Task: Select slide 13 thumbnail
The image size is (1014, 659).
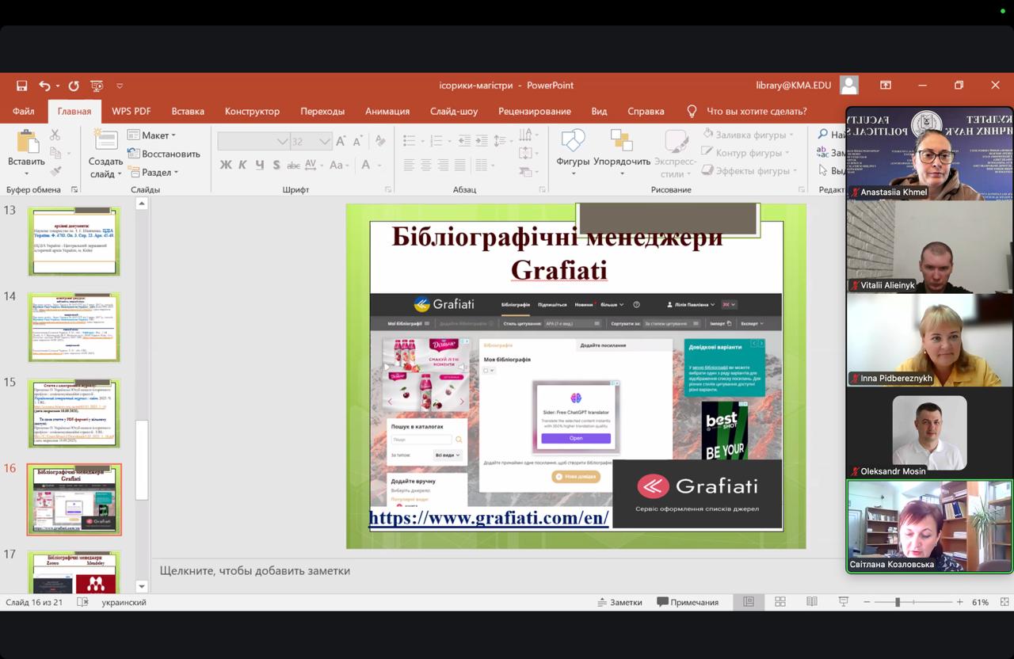Action: 74,241
